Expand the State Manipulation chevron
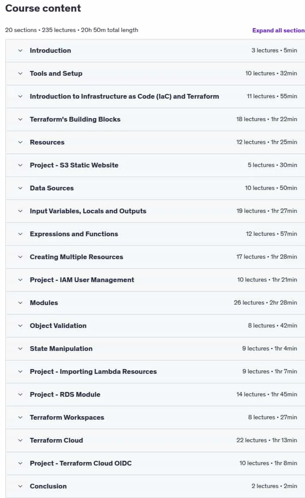 click(20, 348)
